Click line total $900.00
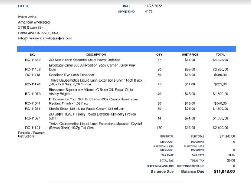 pos(221,75)
